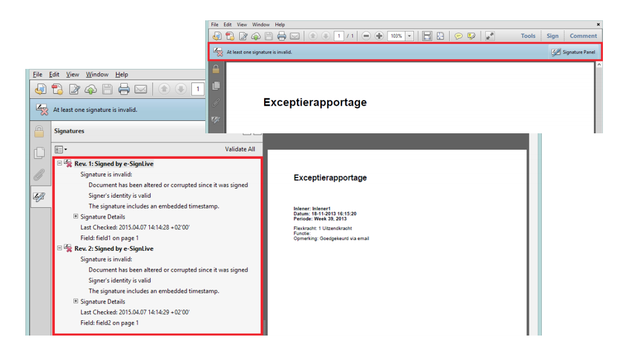Open the Signatures panel options dropdown
Viewport: 621px width, 344px height.
point(61,150)
